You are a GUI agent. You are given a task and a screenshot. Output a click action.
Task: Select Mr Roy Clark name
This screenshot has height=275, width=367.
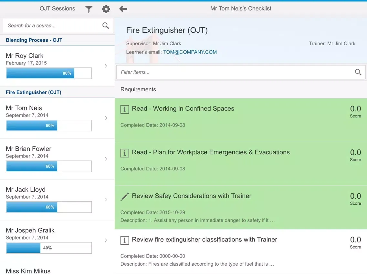[x=25, y=56]
